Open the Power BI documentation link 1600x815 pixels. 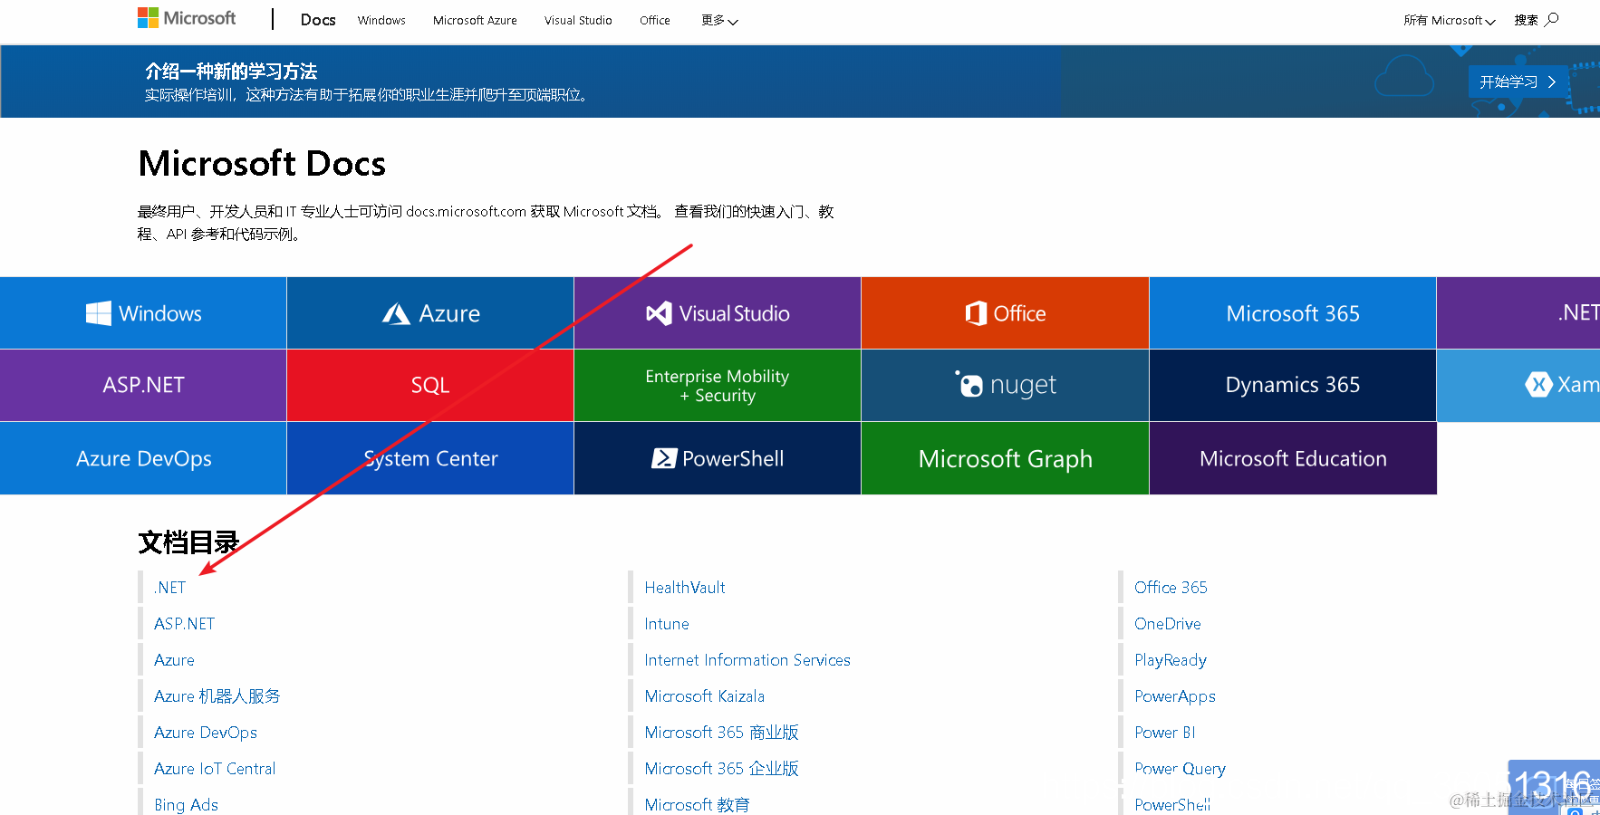coord(1163,732)
